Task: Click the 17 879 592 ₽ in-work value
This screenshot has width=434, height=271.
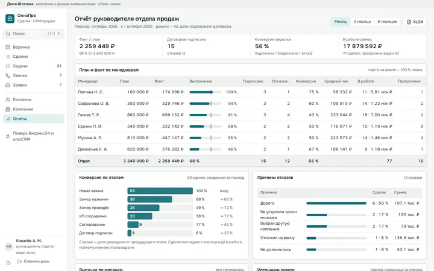Action: click(x=362, y=46)
